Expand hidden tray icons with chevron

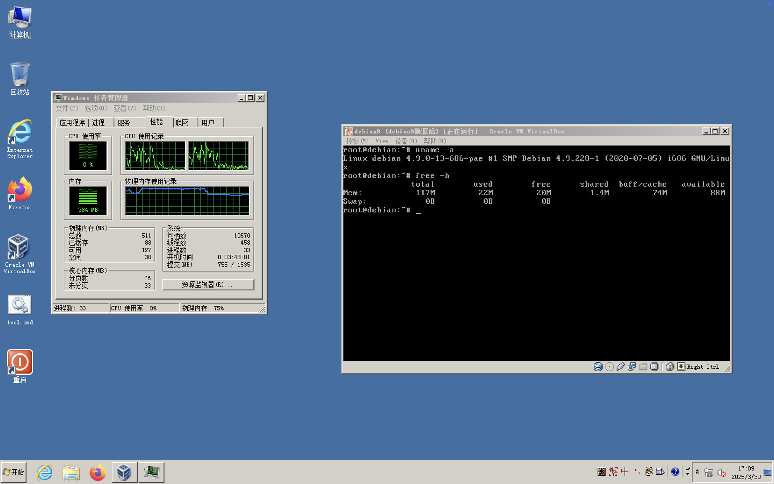pyautogui.click(x=697, y=472)
